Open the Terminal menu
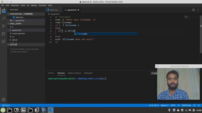The height and width of the screenshot is (113, 202). click(x=42, y=5)
